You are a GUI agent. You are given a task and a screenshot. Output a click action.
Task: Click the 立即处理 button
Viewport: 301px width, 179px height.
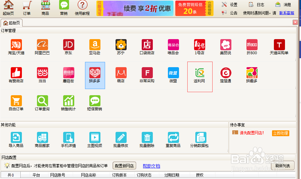(x=281, y=133)
